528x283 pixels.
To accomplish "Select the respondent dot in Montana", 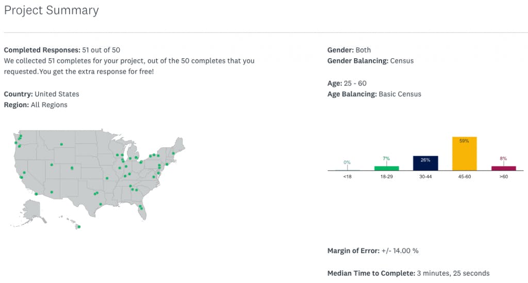I will [61, 144].
